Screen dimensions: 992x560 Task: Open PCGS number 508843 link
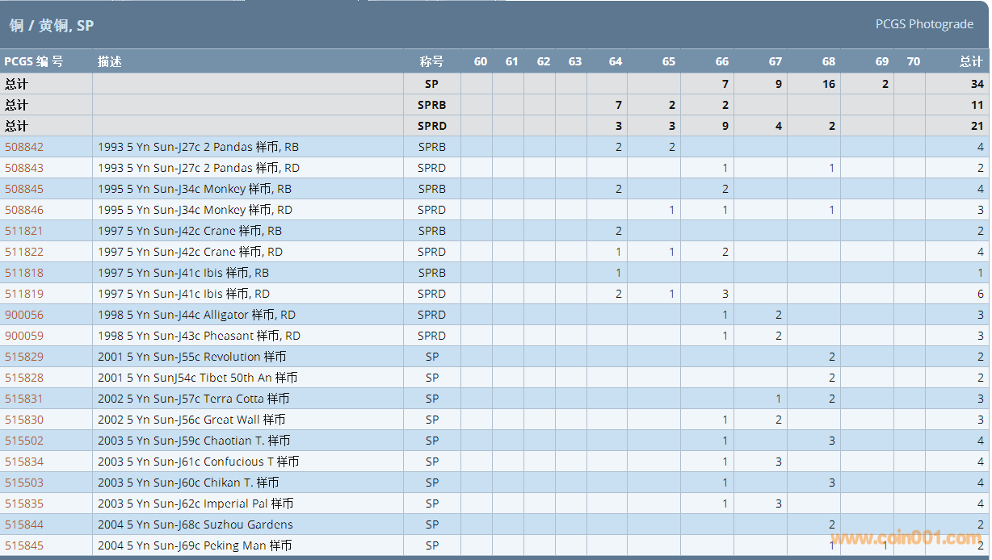coord(24,168)
